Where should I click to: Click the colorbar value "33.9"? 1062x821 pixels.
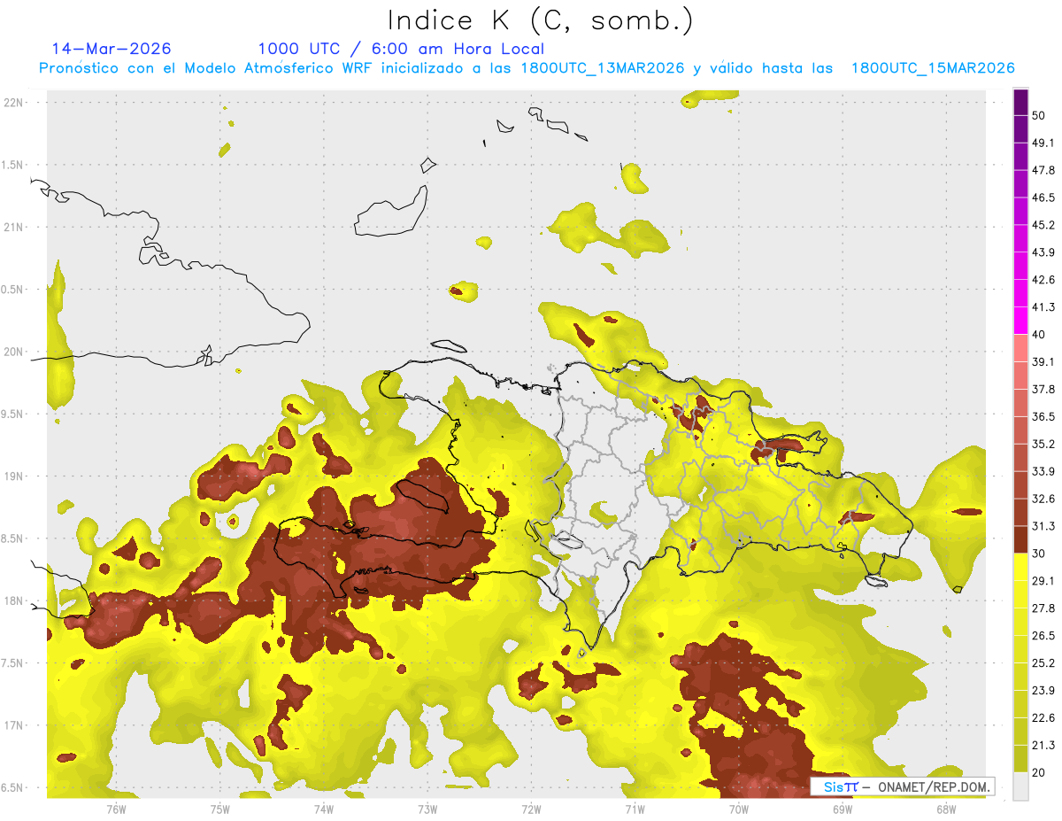[x=1043, y=471]
